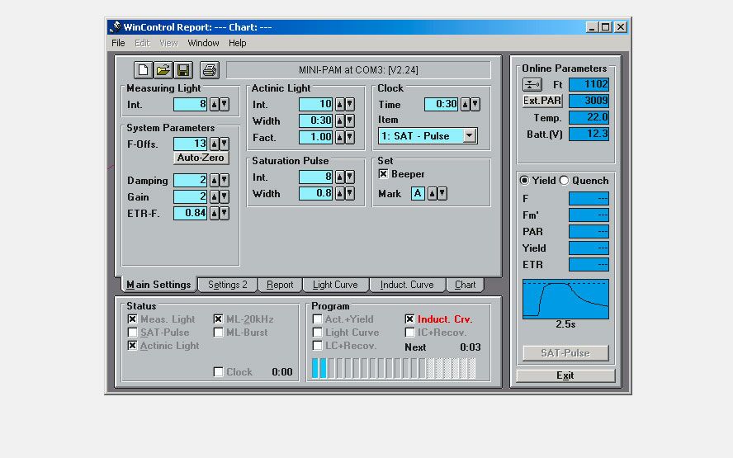This screenshot has height=458, width=733.
Task: Increase F-Offs. with up arrow
Action: click(x=214, y=144)
